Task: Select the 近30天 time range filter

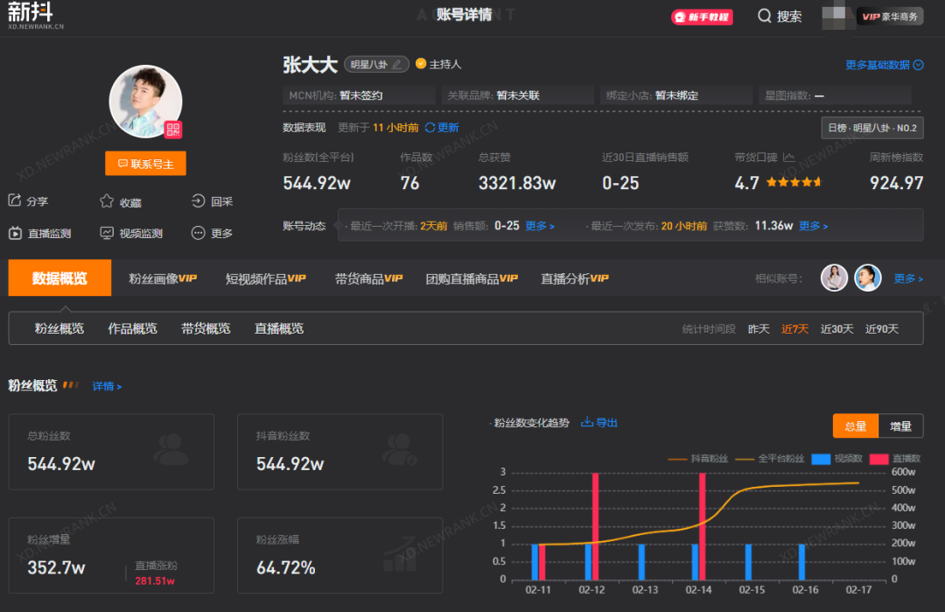Action: pyautogui.click(x=837, y=328)
